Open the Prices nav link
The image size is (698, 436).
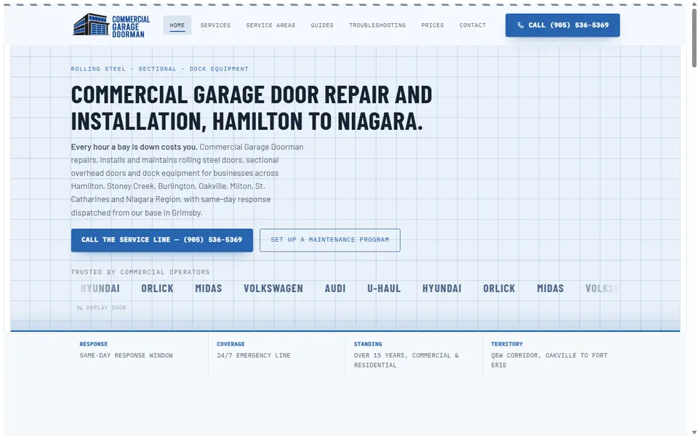click(432, 25)
